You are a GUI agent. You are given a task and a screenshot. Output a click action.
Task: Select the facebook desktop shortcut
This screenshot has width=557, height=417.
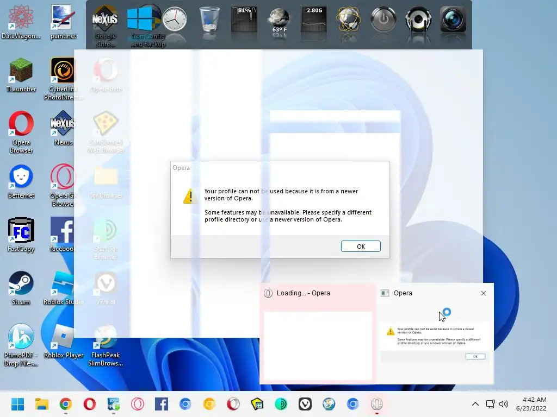pyautogui.click(x=63, y=235)
